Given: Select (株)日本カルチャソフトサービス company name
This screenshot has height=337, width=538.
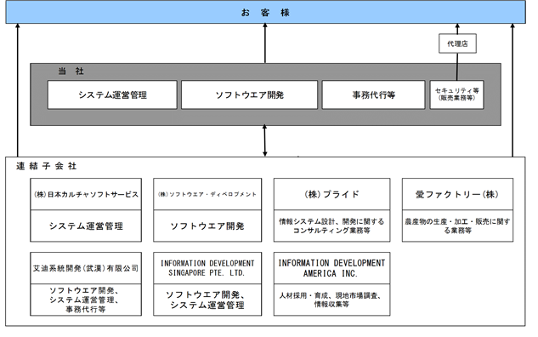Looking at the screenshot, I should pyautogui.click(x=86, y=194).
